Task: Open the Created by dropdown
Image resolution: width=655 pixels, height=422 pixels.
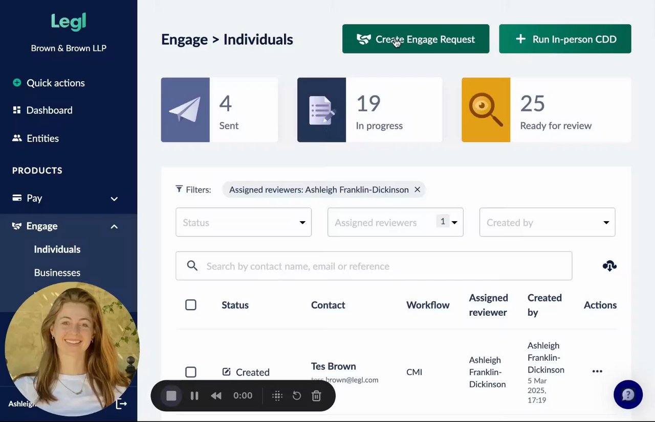Action: (548, 222)
